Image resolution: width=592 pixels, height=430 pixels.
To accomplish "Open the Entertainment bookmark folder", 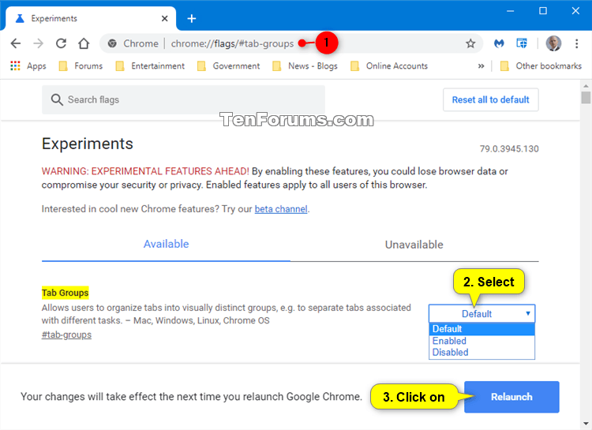I will [150, 66].
